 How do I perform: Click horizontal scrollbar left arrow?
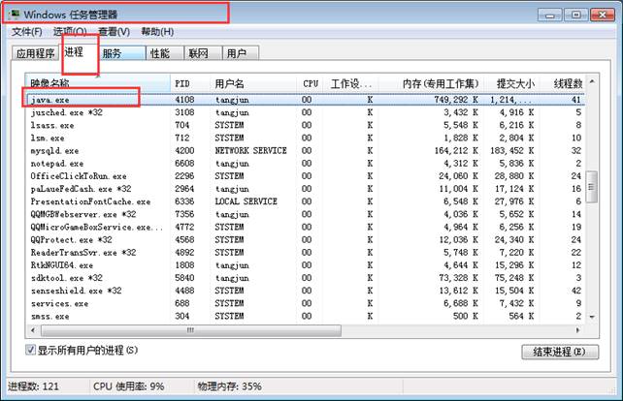pyautogui.click(x=33, y=330)
